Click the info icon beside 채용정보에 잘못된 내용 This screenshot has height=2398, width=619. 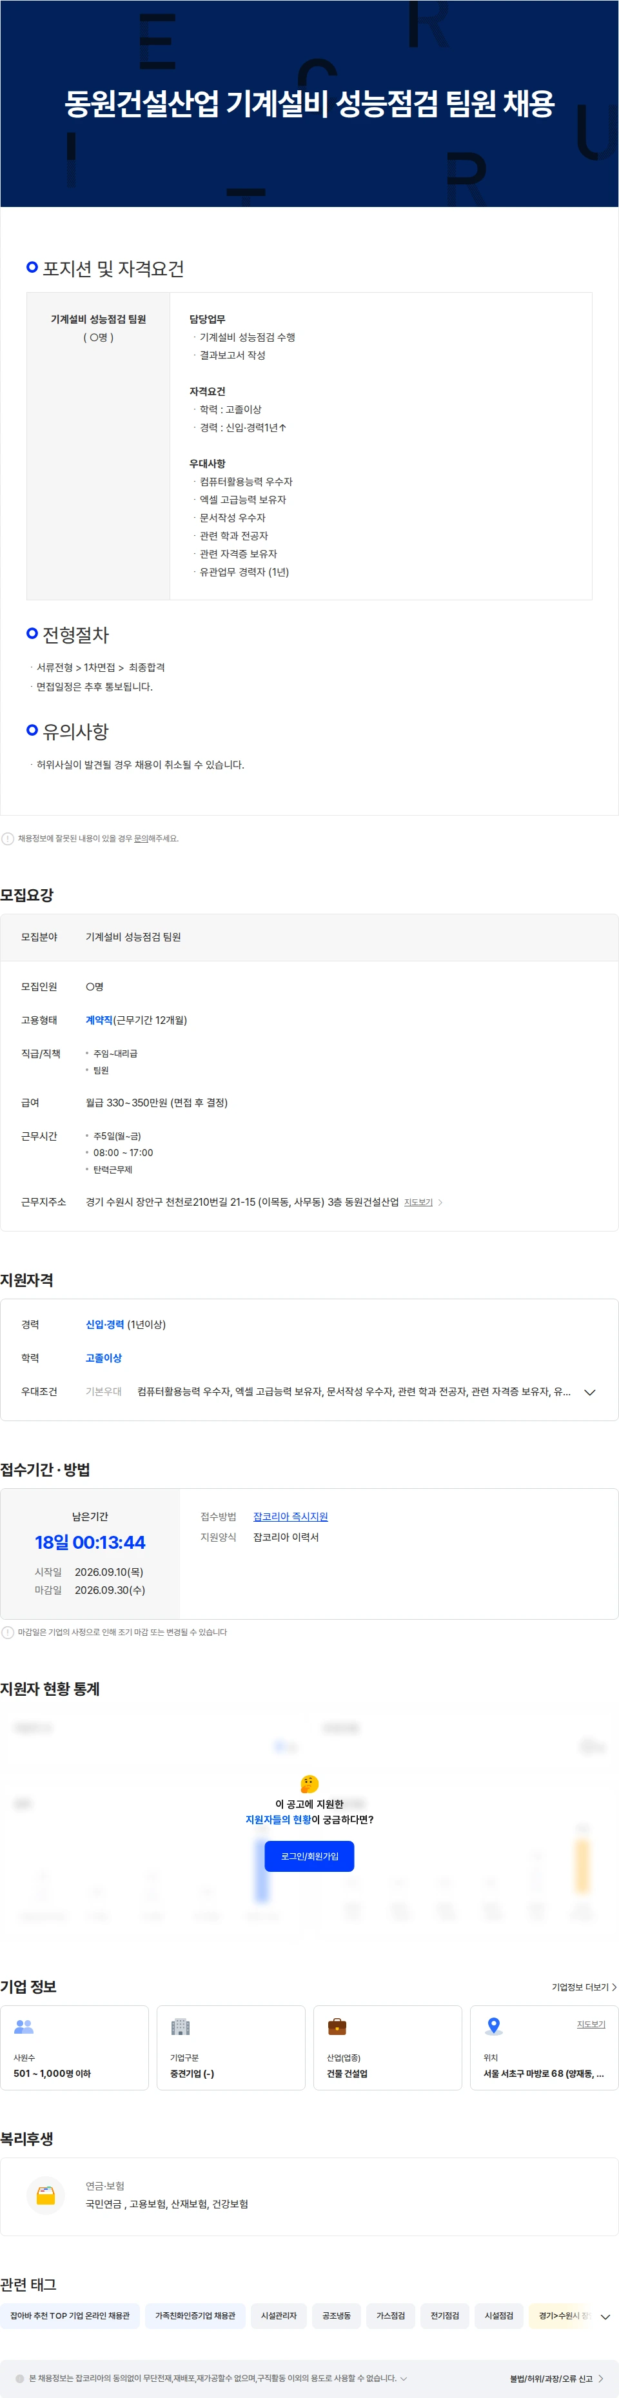coord(8,839)
